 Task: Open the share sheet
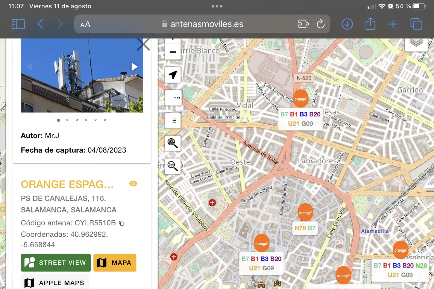370,23
